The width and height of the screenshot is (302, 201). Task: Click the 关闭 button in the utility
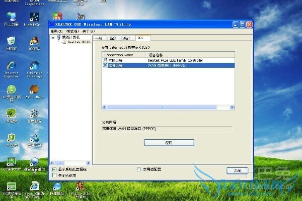coord(237,171)
